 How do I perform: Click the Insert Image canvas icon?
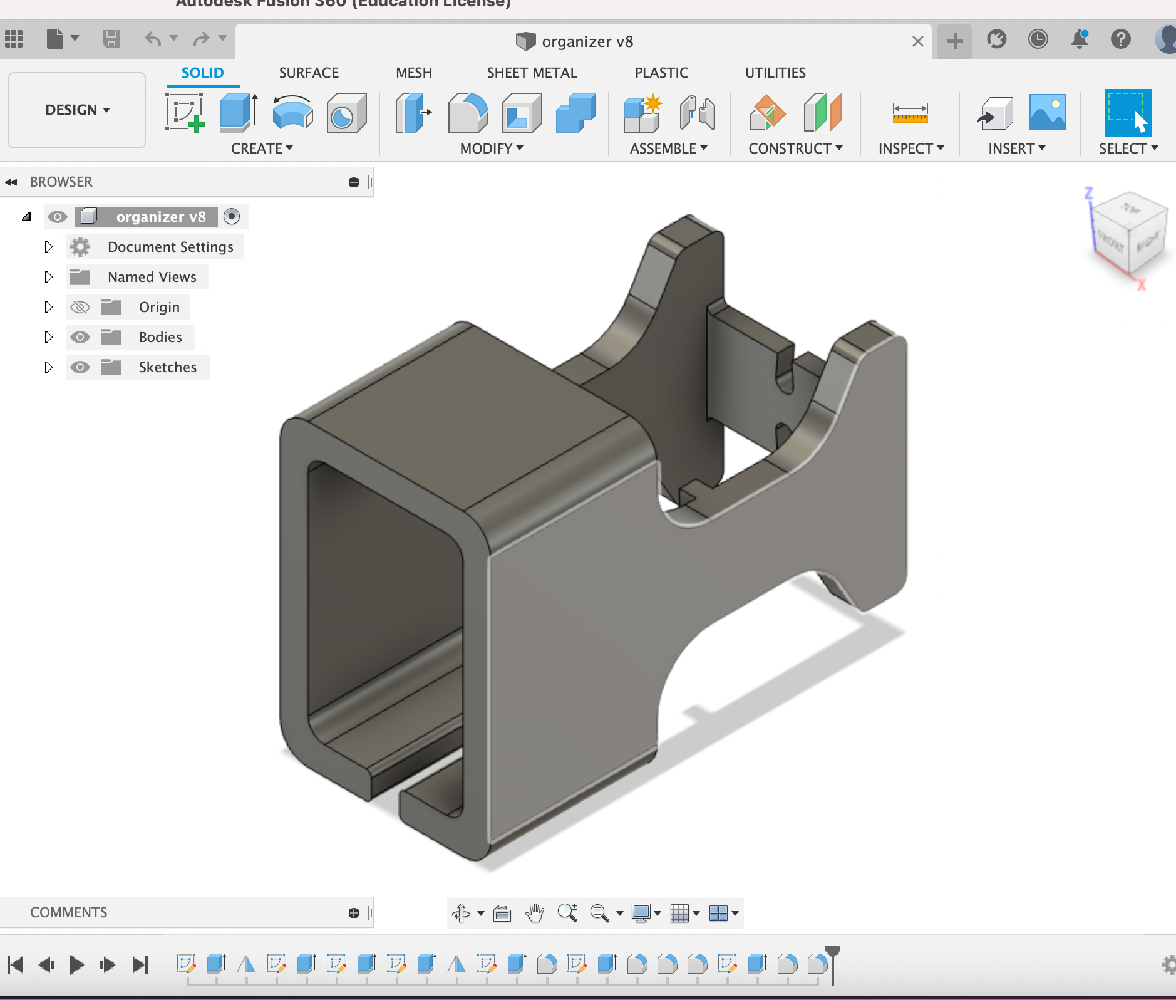coord(1047,112)
